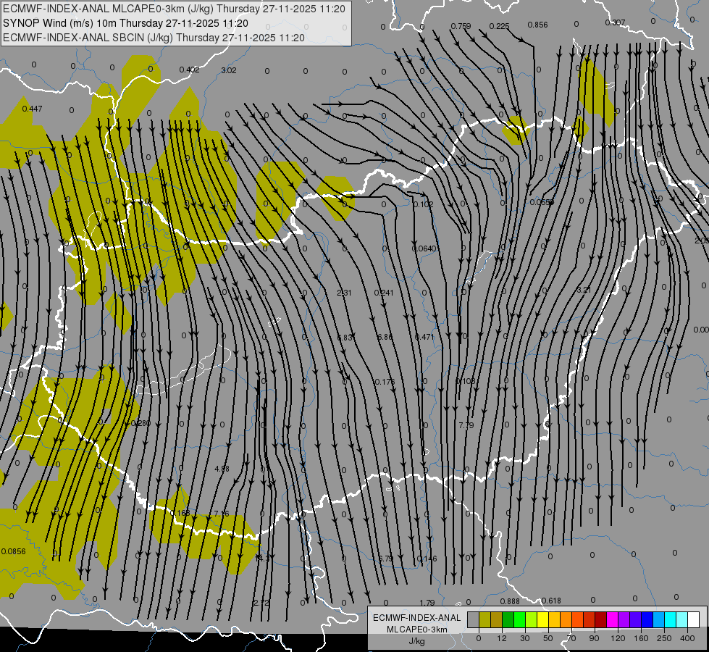Click legend tick value 120
The height and width of the screenshot is (652, 709).
618,638
